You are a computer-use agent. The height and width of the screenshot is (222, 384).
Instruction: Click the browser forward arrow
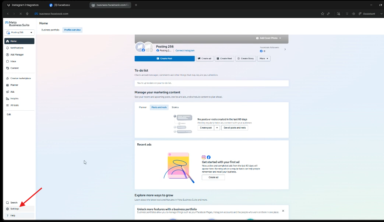coord(14,14)
